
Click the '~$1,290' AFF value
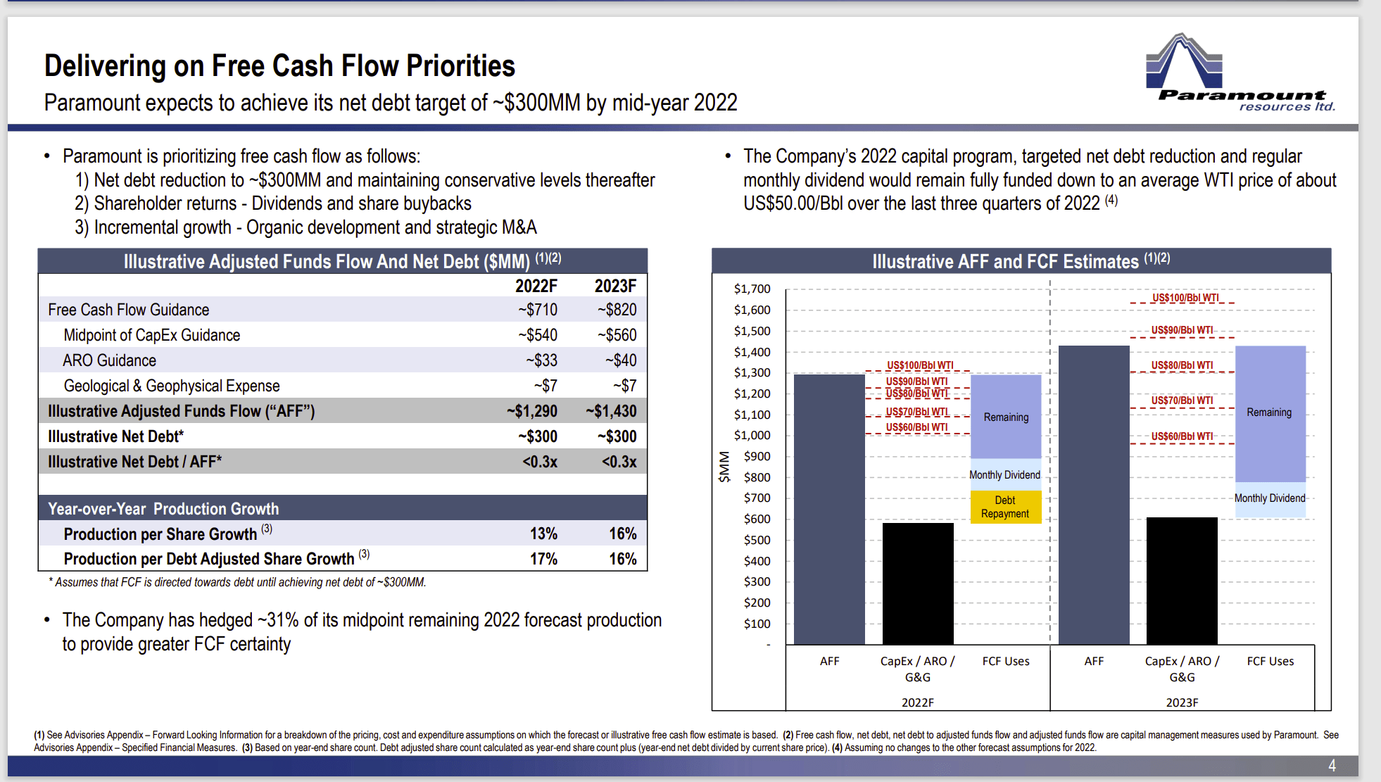(x=532, y=411)
